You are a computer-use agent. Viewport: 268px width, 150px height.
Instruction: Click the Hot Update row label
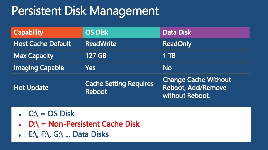(x=31, y=88)
